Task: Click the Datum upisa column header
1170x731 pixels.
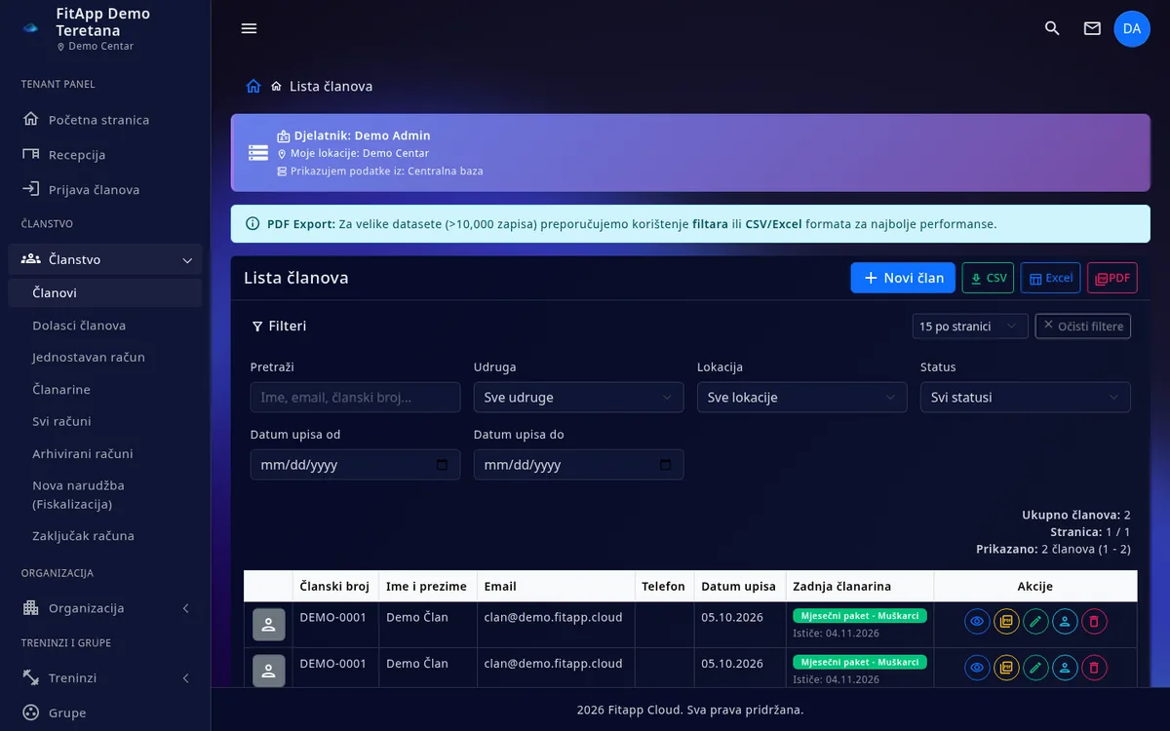Action: (x=739, y=587)
